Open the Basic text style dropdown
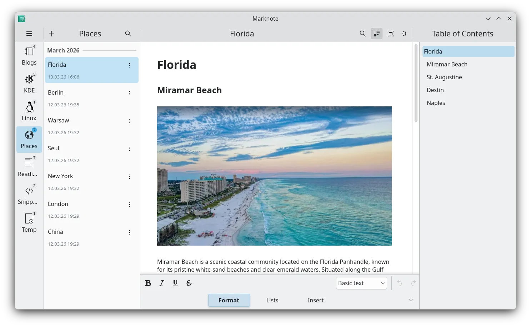 point(361,283)
